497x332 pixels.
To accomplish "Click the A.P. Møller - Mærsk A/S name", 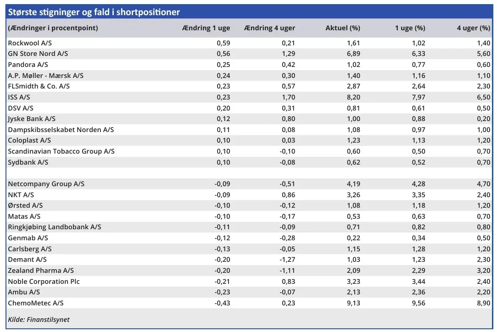I will click(x=45, y=76).
